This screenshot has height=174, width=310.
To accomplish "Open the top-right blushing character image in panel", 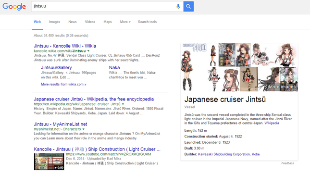I will click(x=285, y=55).
